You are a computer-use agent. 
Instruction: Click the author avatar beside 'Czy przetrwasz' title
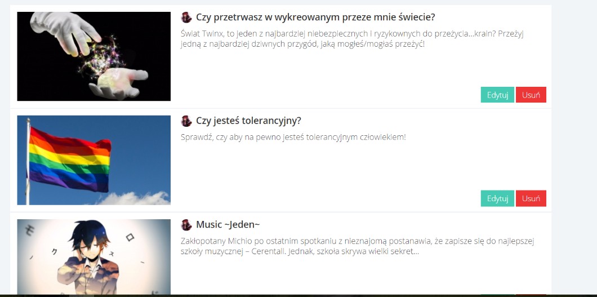click(186, 17)
